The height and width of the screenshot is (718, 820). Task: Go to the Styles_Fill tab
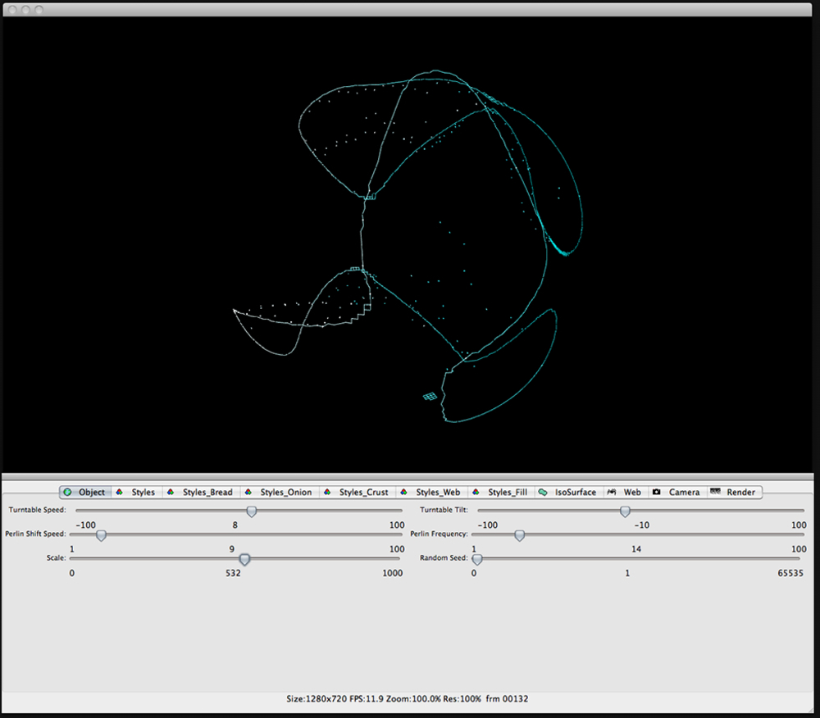click(x=502, y=492)
